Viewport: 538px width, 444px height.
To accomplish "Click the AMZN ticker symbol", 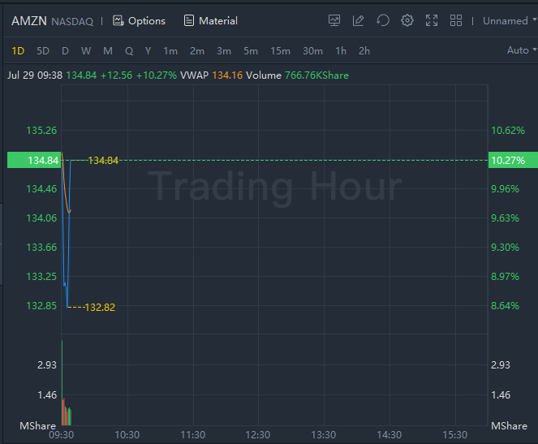I will click(29, 21).
